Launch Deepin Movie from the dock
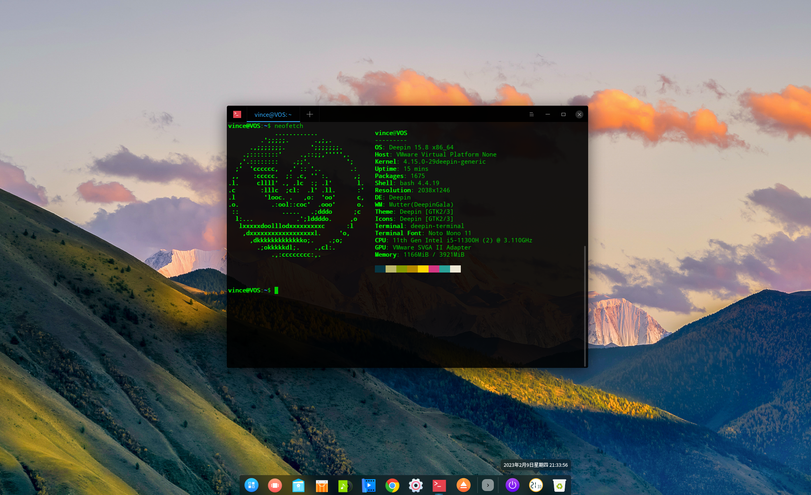The height and width of the screenshot is (495, 811). (x=368, y=485)
